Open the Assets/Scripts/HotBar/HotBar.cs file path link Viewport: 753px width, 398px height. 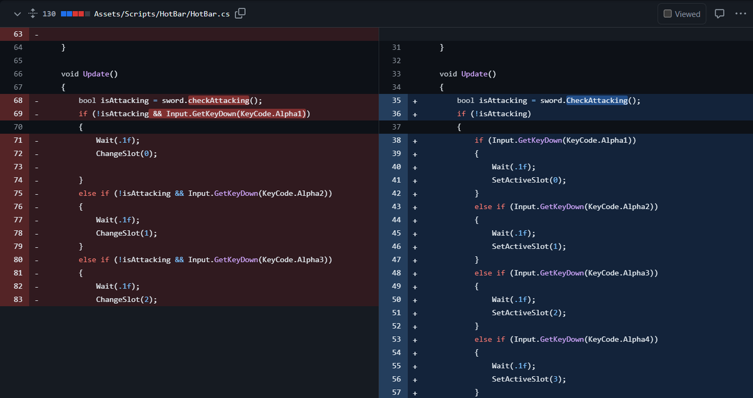coord(162,14)
